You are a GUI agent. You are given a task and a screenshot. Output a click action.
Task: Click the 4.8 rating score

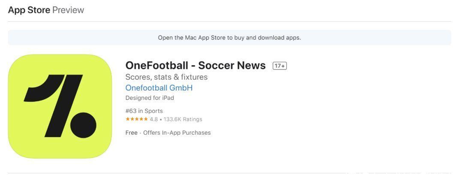tap(153, 119)
